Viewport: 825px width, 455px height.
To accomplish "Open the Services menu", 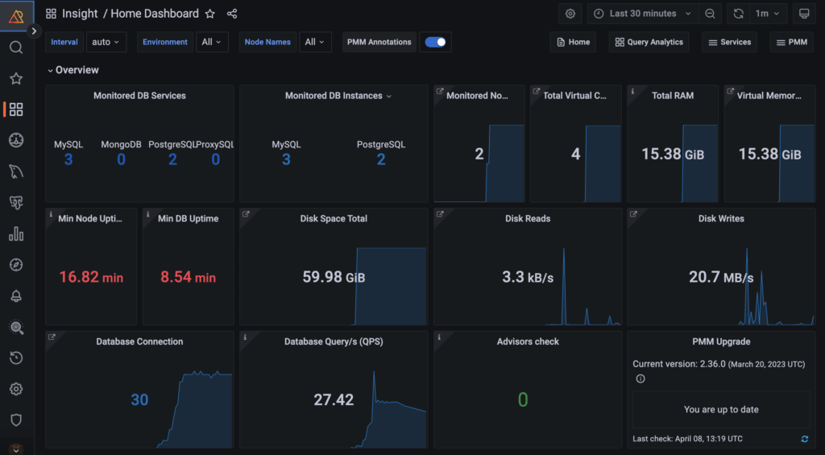I will 728,42.
